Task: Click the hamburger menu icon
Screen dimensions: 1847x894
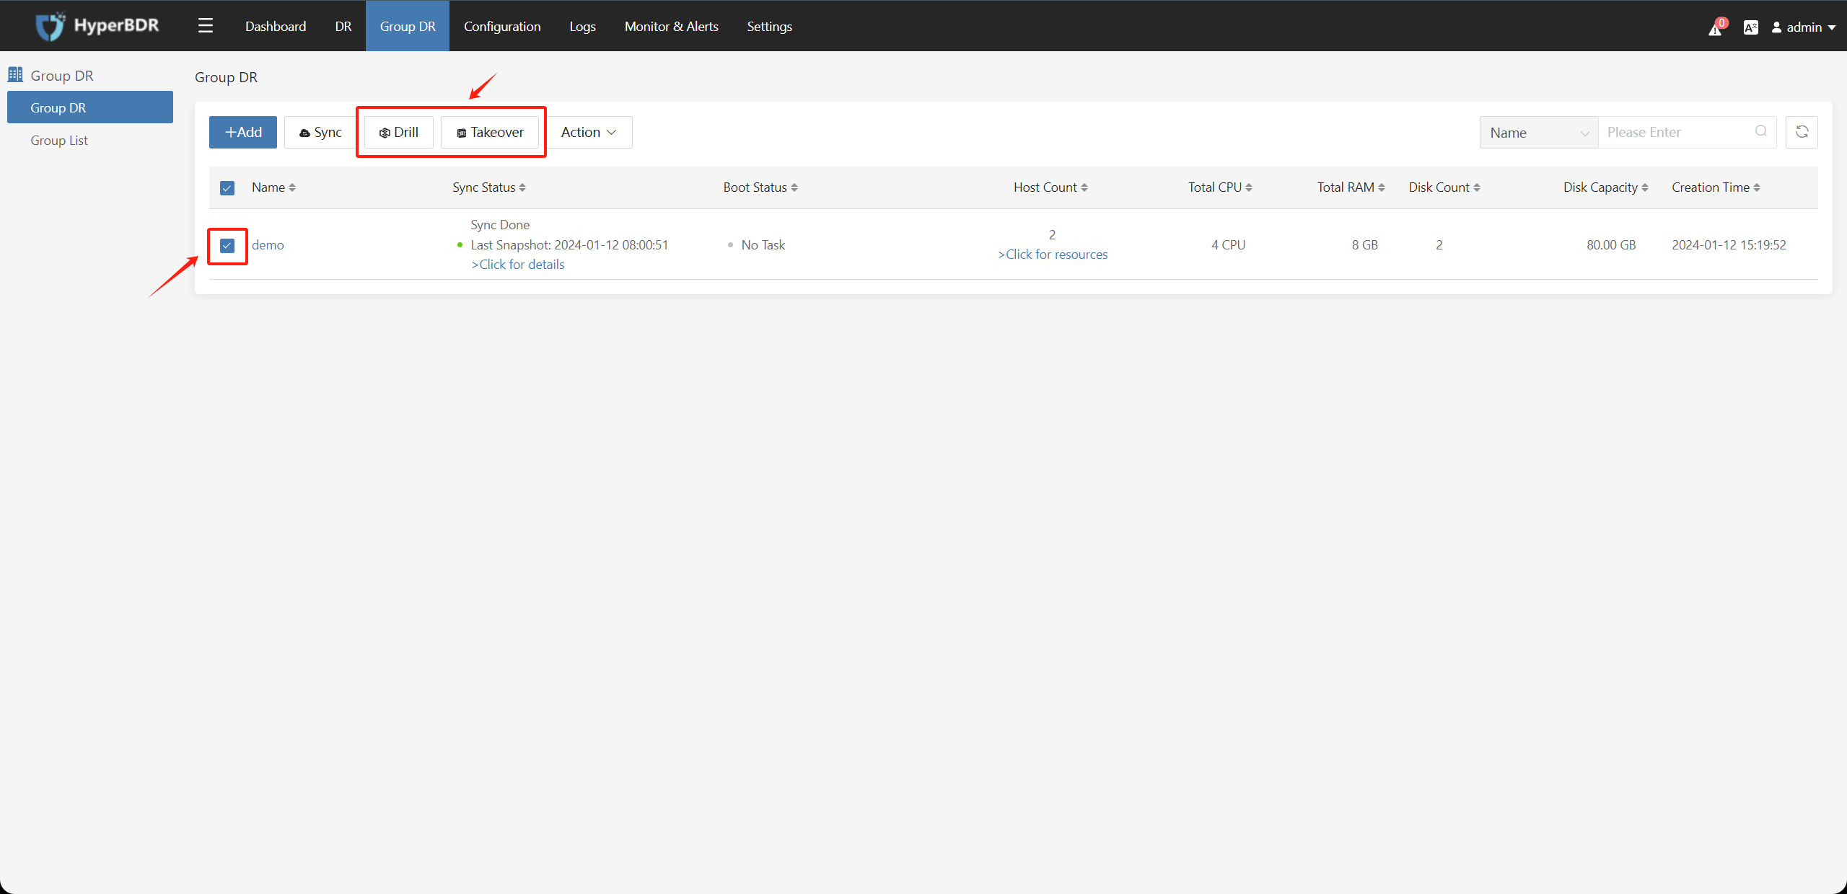Action: [x=205, y=25]
